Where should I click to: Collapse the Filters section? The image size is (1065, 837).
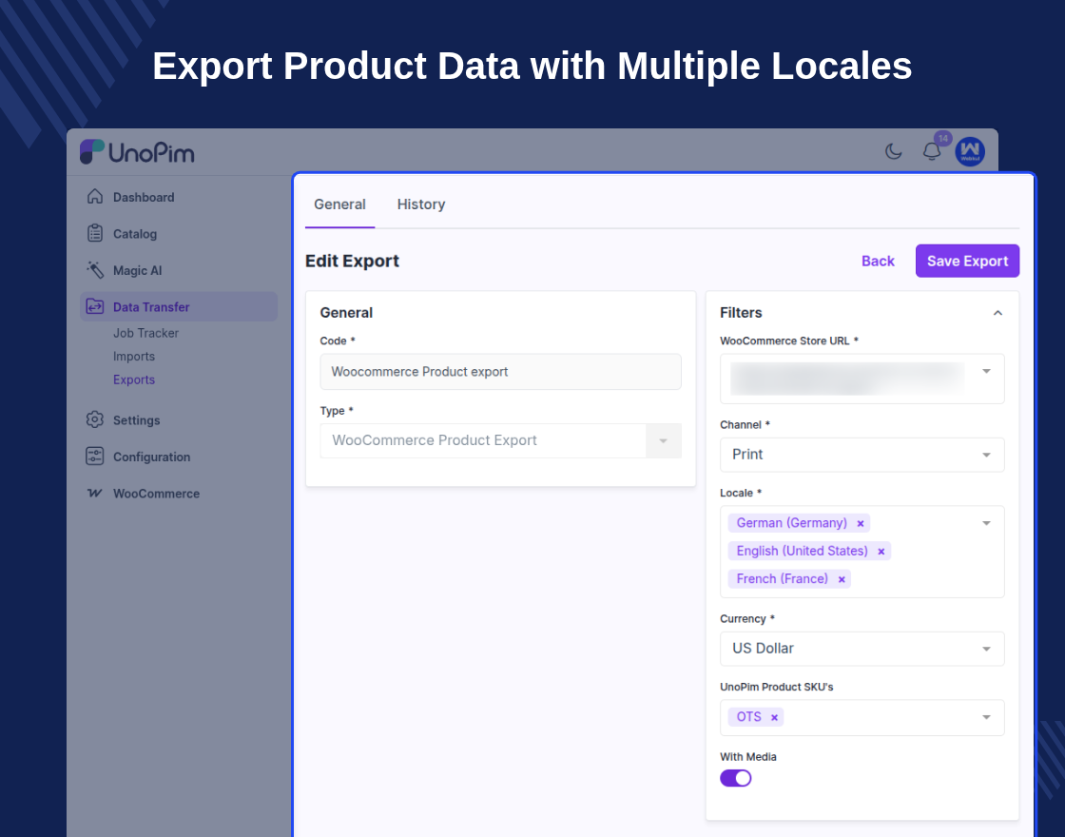(997, 313)
